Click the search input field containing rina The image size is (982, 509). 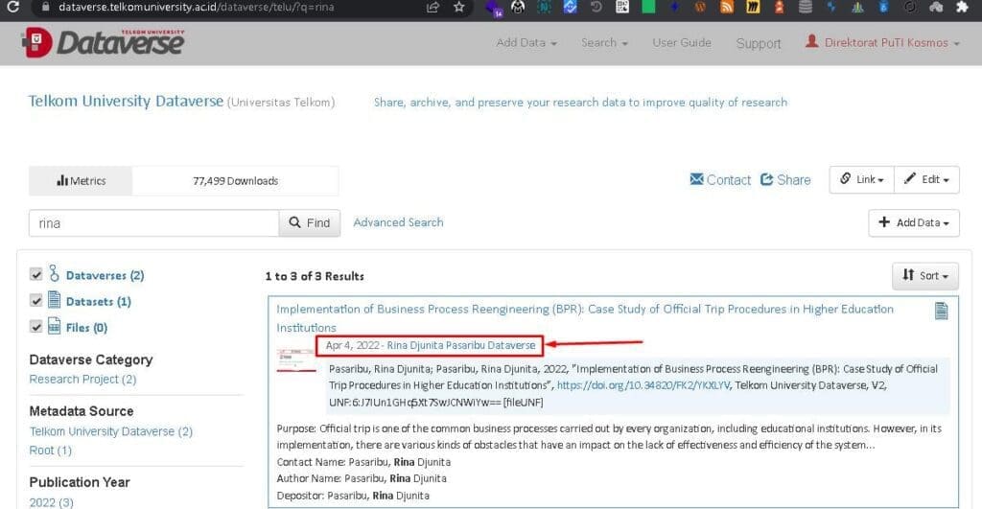[153, 223]
